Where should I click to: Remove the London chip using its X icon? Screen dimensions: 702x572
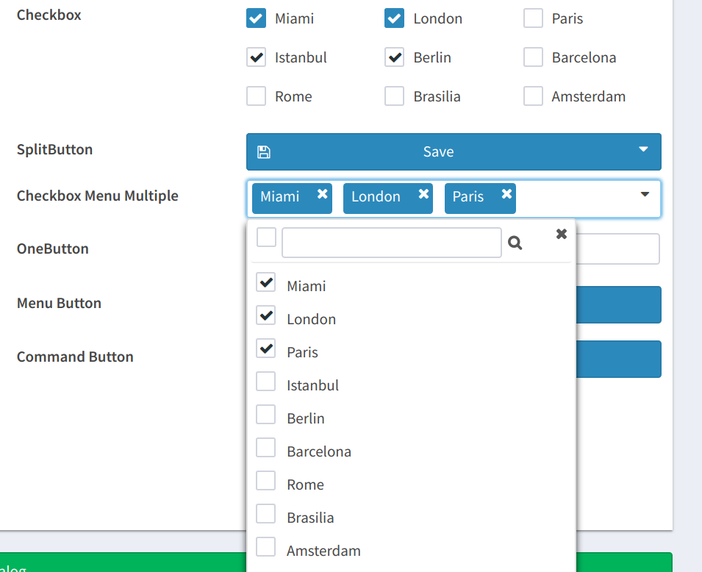point(423,196)
